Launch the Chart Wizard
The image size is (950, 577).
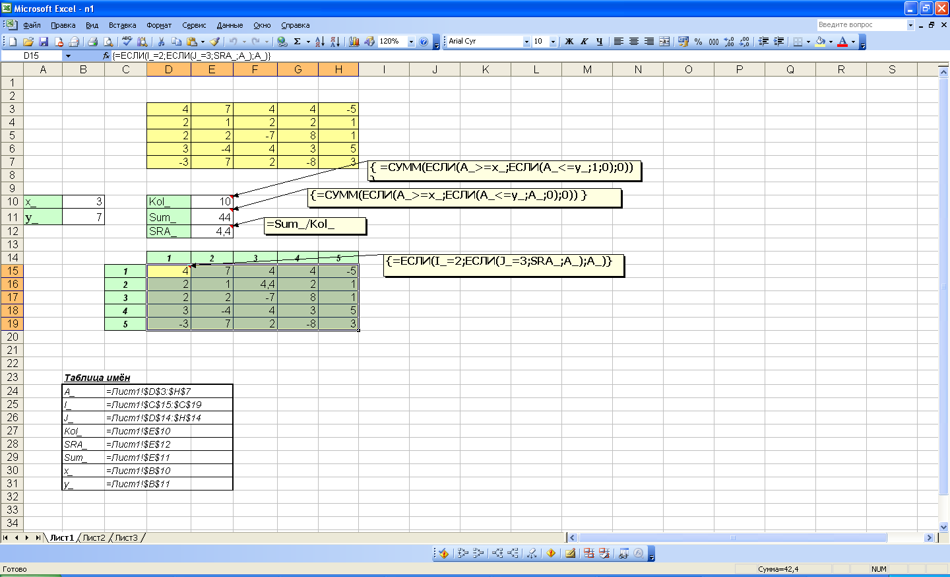354,42
